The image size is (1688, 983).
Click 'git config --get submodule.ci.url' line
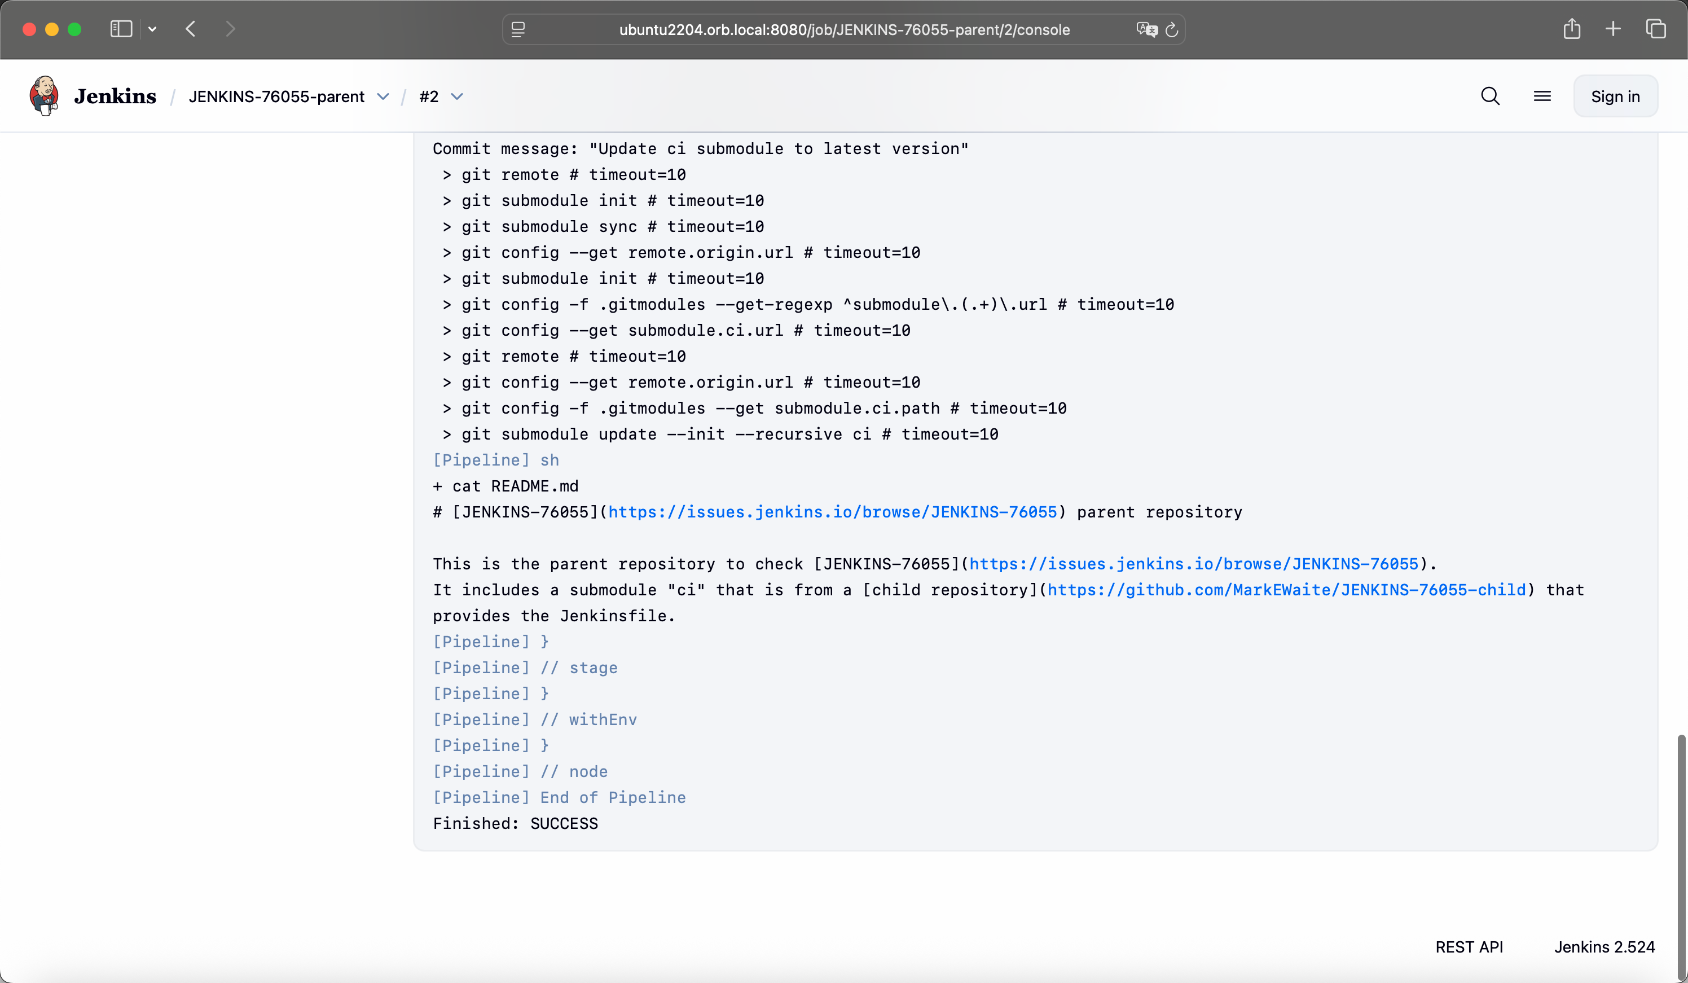(676, 330)
